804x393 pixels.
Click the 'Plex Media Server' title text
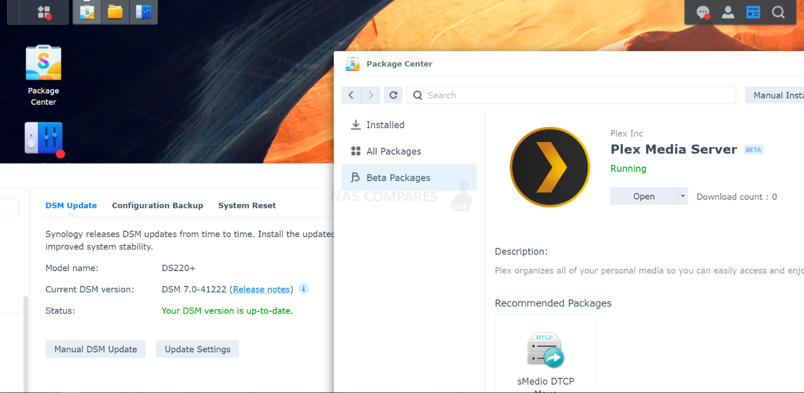coord(674,149)
